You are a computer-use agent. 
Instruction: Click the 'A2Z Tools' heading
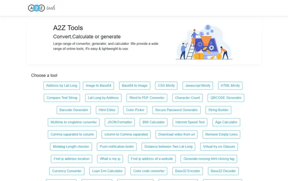click(x=68, y=28)
